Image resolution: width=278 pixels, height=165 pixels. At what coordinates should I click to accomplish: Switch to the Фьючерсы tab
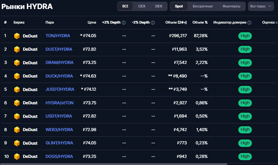[232, 6]
